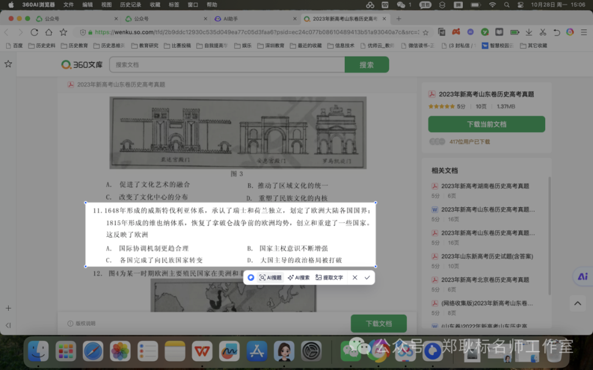This screenshot has width=593, height=370.
Task: Open the macOS Spotlight search icon
Action: pyautogui.click(x=507, y=4)
